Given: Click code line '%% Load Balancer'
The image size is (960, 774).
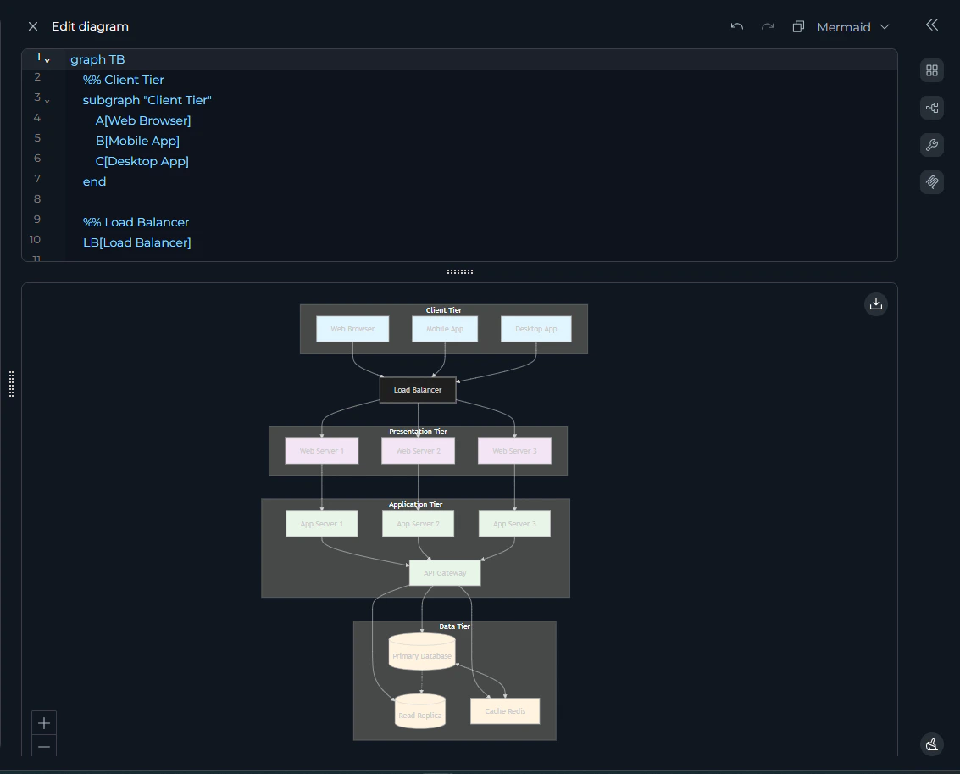Looking at the screenshot, I should (x=136, y=222).
